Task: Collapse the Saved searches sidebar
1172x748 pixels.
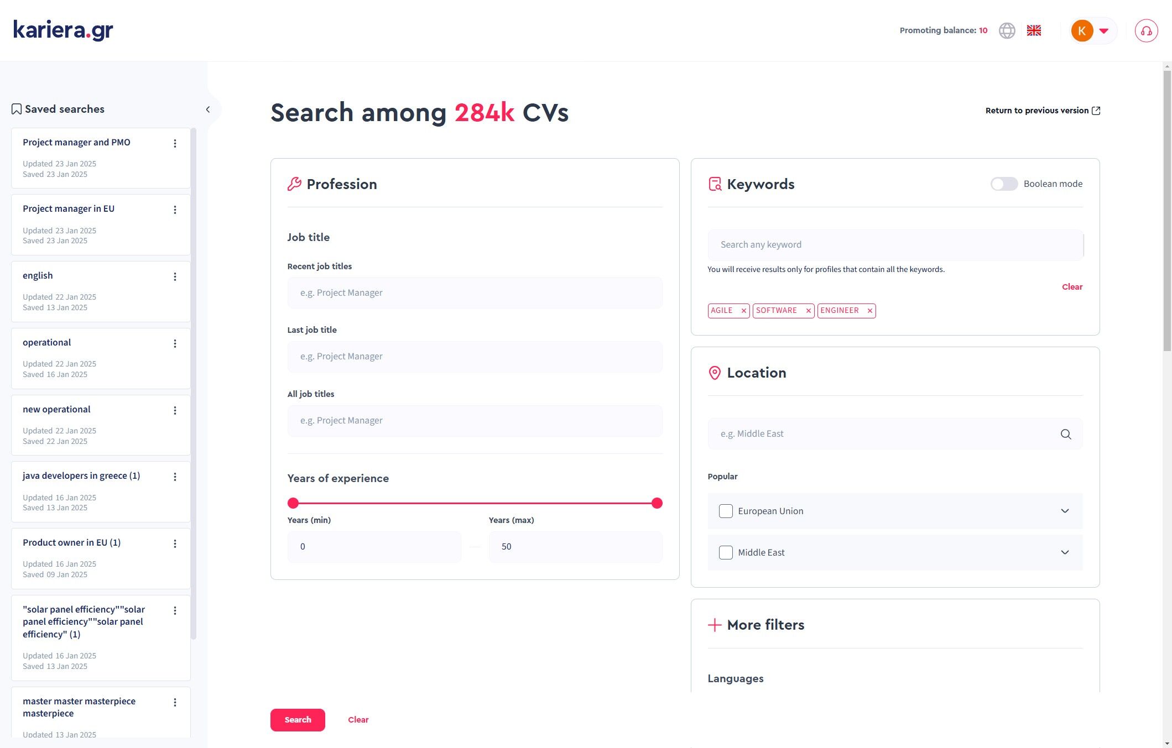Action: click(208, 109)
